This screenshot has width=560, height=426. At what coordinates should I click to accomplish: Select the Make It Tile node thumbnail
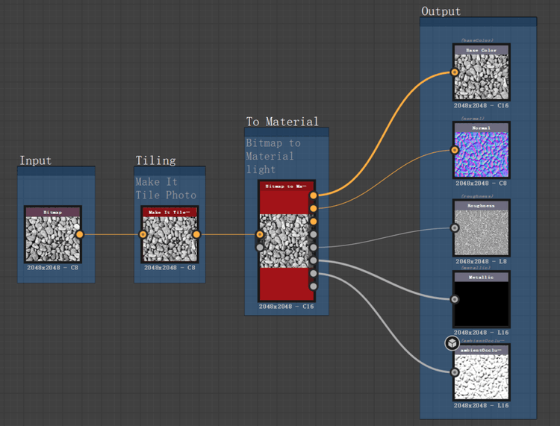point(170,239)
